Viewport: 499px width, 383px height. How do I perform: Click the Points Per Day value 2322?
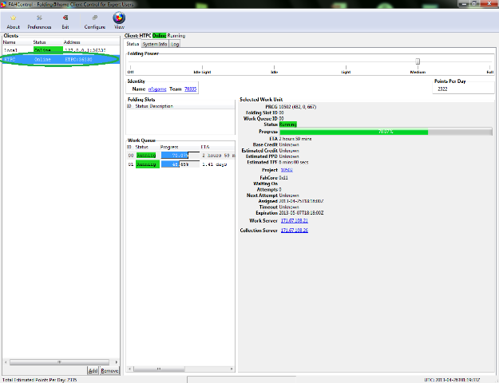(x=442, y=89)
